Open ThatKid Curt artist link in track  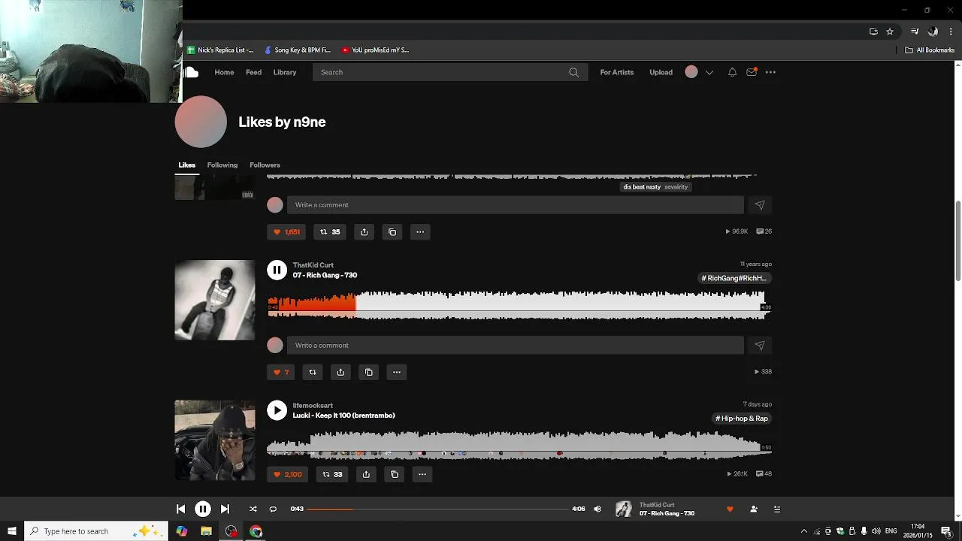[313, 265]
